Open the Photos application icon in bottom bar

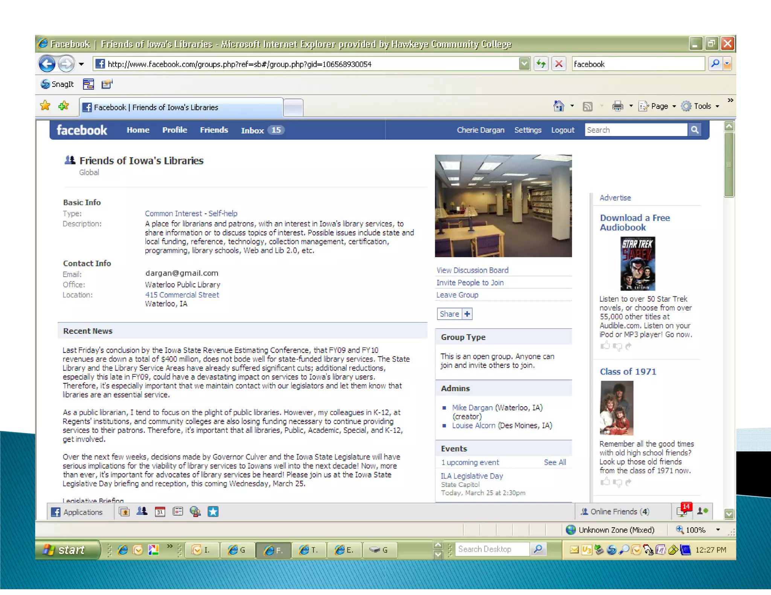(x=124, y=512)
